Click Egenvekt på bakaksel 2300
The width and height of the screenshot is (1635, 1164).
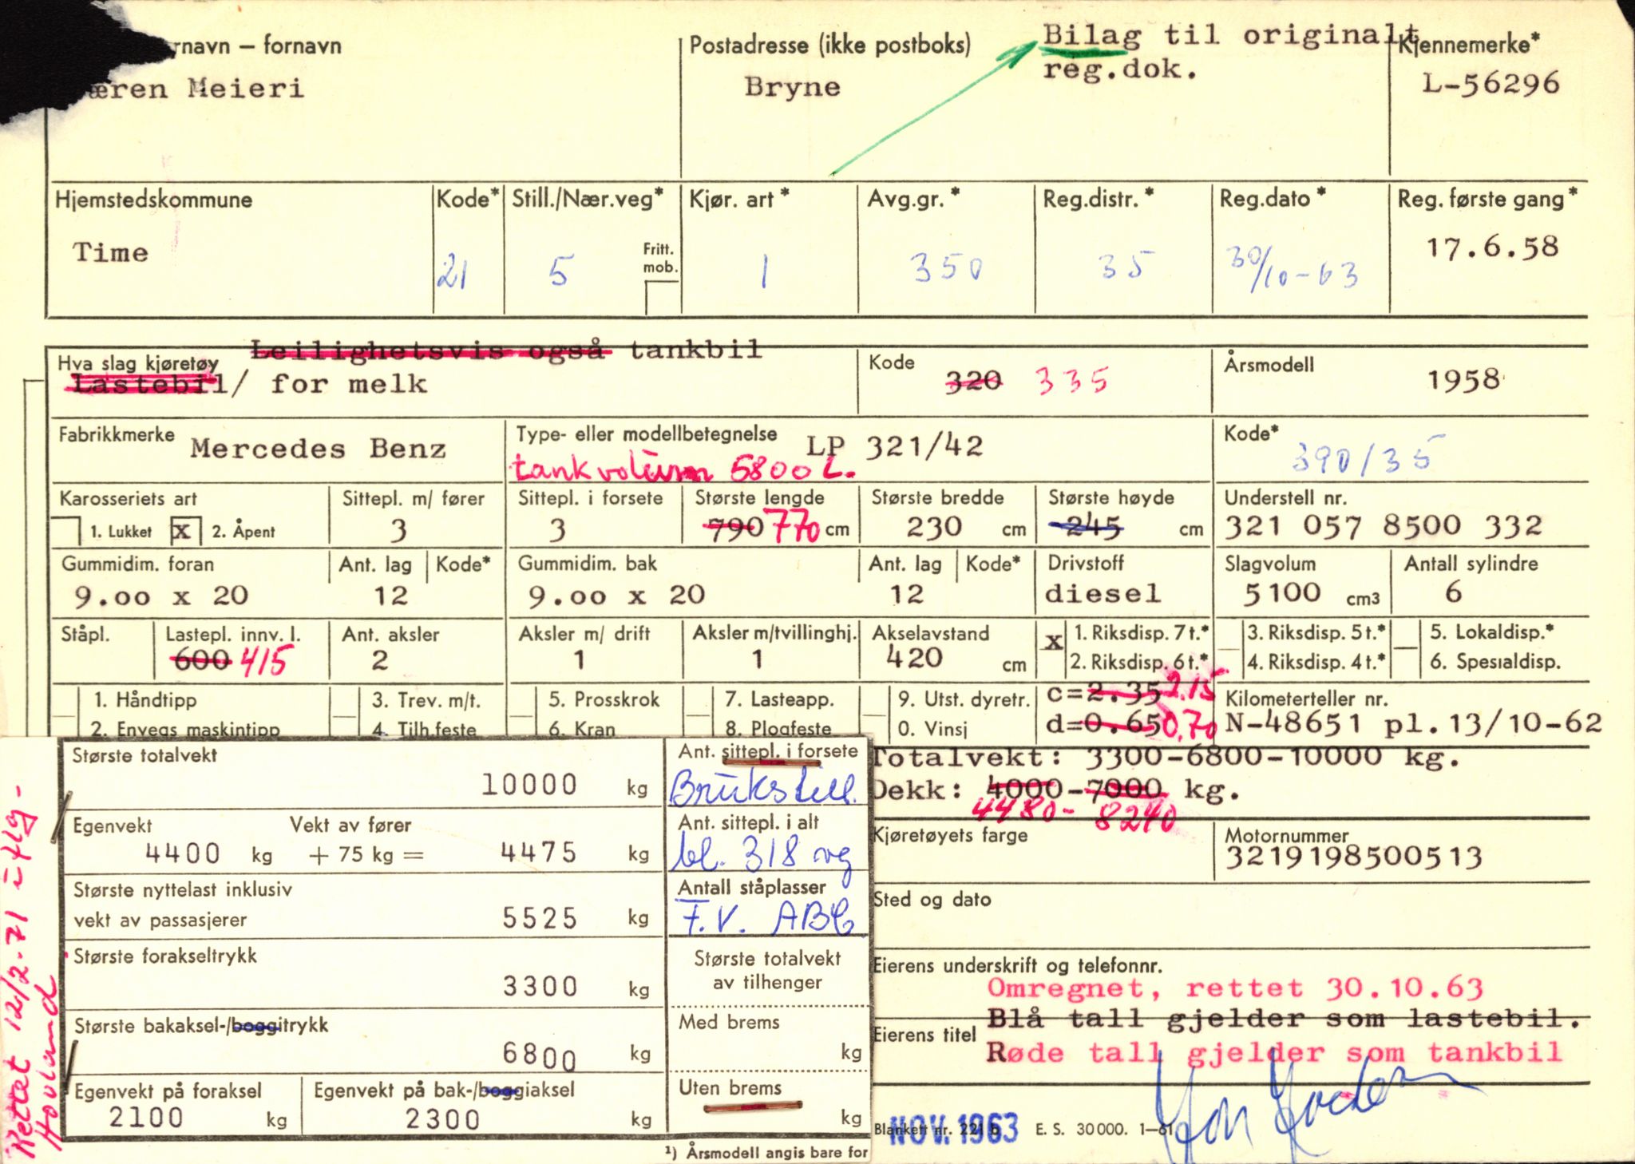442,1119
